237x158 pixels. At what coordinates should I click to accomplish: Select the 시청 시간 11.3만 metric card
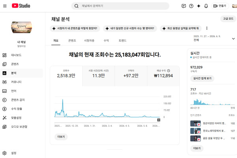98,76
